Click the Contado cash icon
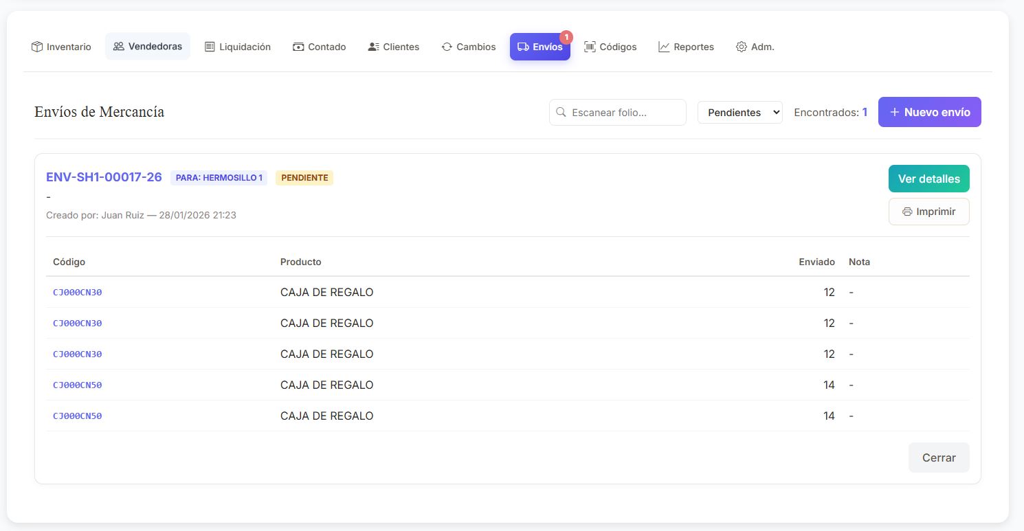Viewport: 1024px width, 531px height. coord(298,47)
